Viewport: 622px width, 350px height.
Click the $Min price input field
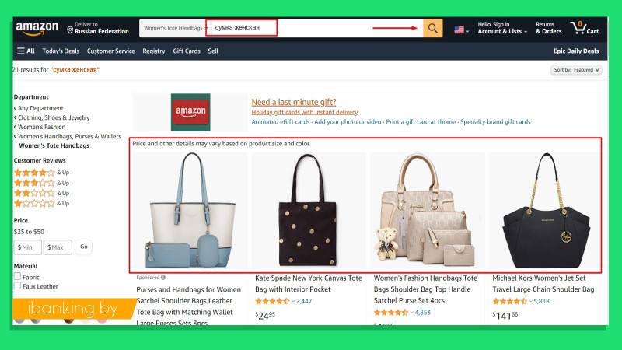28,247
